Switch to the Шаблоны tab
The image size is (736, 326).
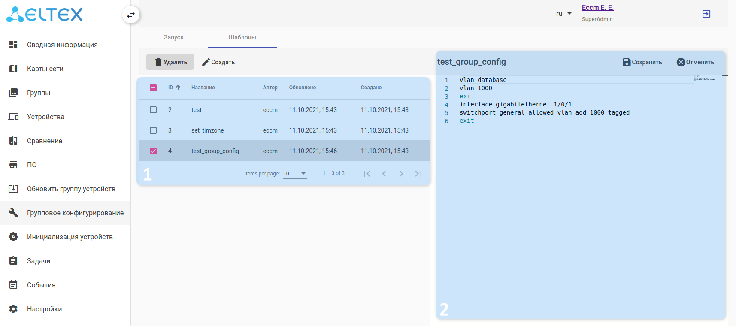pos(242,37)
